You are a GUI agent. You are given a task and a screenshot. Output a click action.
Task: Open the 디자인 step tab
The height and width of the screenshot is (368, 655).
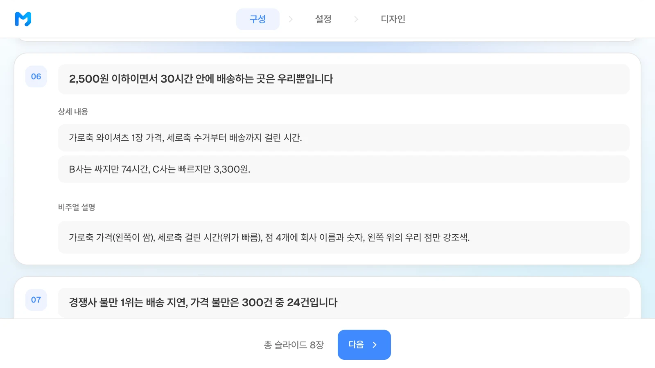pos(393,19)
